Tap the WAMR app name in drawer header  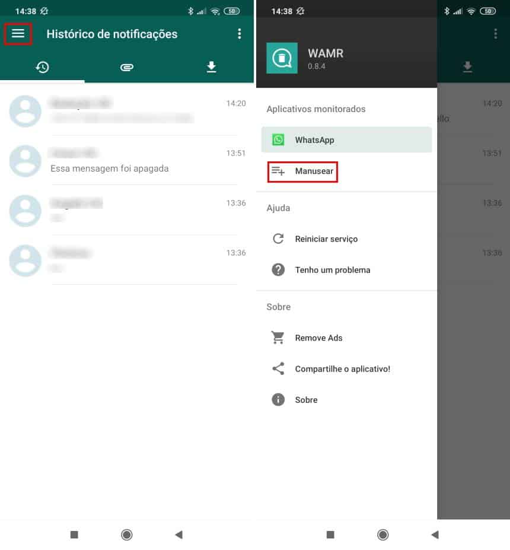point(326,53)
